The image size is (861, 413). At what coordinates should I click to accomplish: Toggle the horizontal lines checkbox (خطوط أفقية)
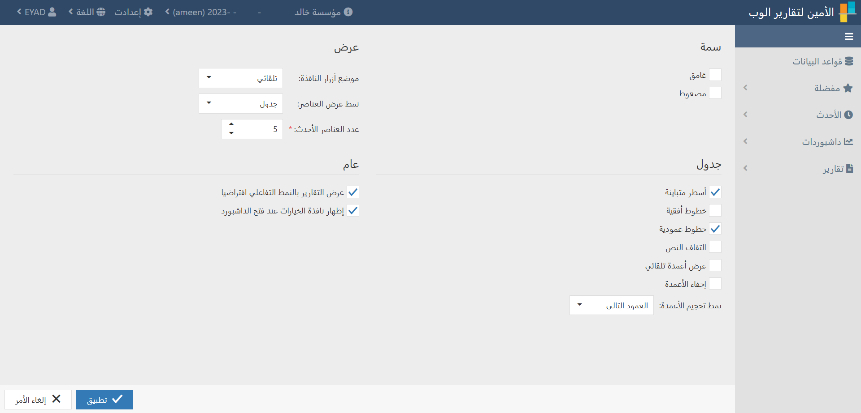(x=715, y=210)
